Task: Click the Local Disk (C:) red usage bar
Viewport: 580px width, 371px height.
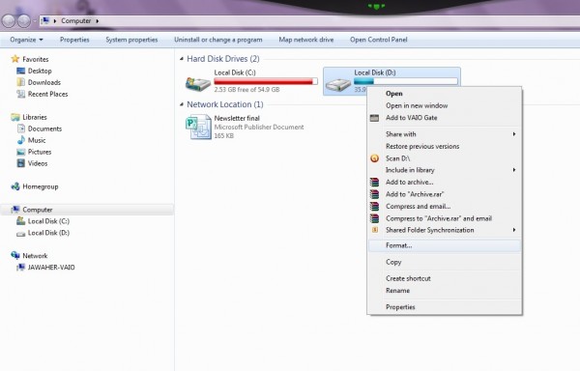Action: click(266, 81)
